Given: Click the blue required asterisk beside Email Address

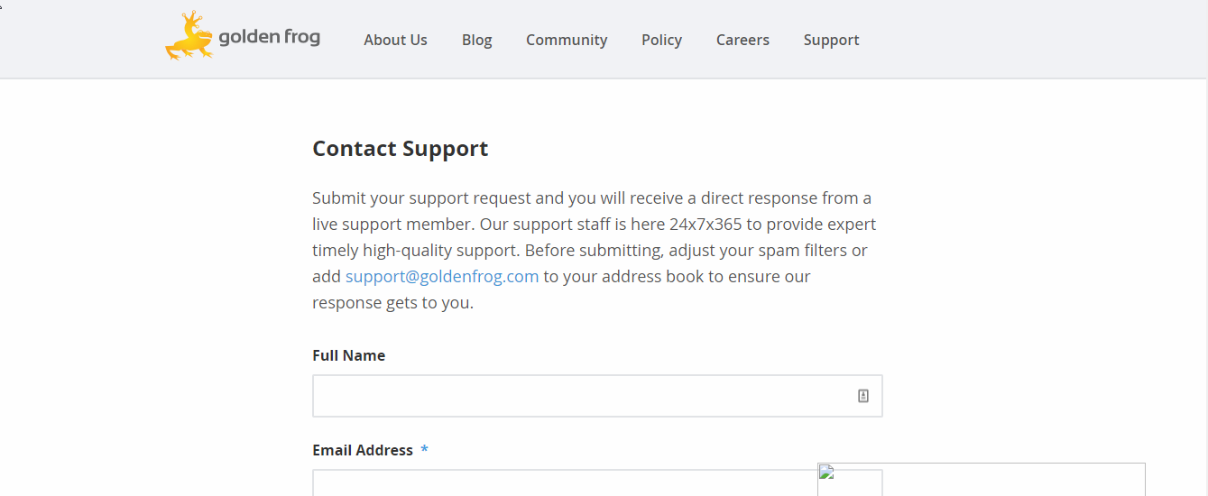Looking at the screenshot, I should tap(424, 450).
